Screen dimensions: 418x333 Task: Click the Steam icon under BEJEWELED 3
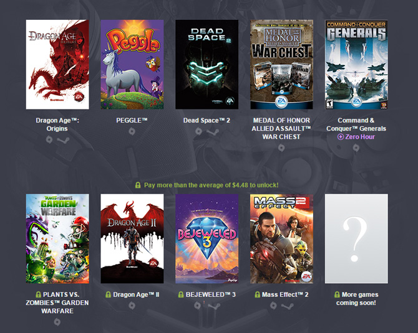coord(214,306)
